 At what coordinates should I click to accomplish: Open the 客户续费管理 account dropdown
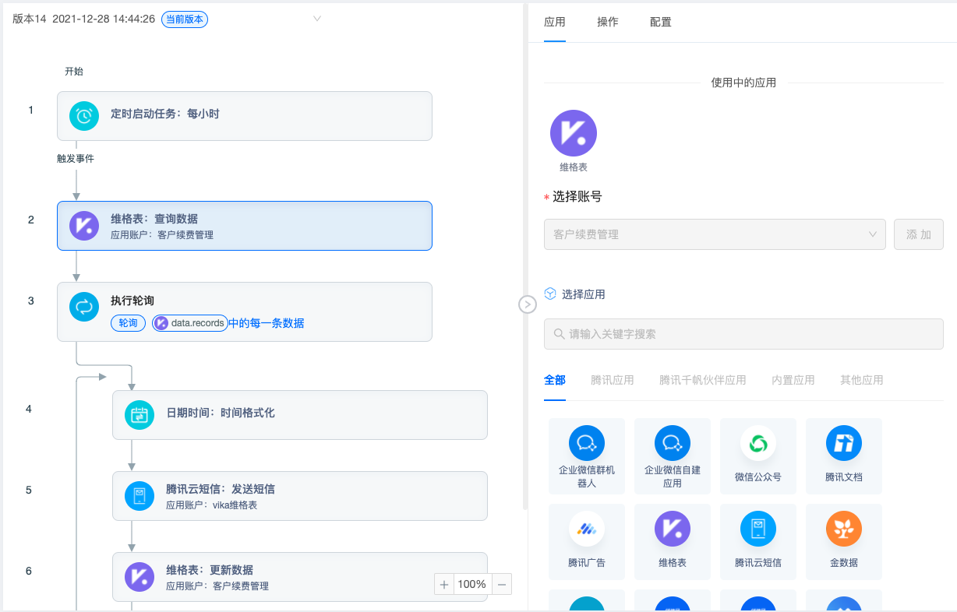click(715, 234)
